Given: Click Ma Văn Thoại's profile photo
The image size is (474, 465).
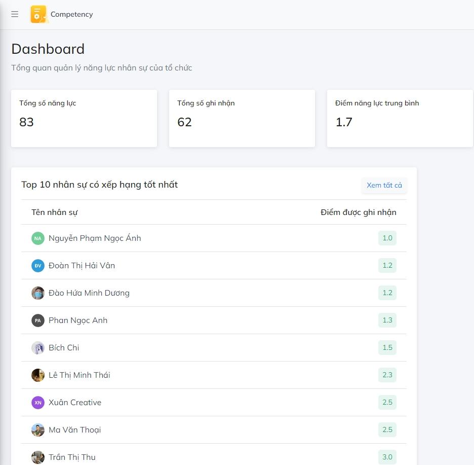Looking at the screenshot, I should pos(38,430).
